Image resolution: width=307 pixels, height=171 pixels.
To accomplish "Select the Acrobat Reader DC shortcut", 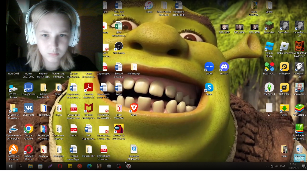I will [x=89, y=87].
